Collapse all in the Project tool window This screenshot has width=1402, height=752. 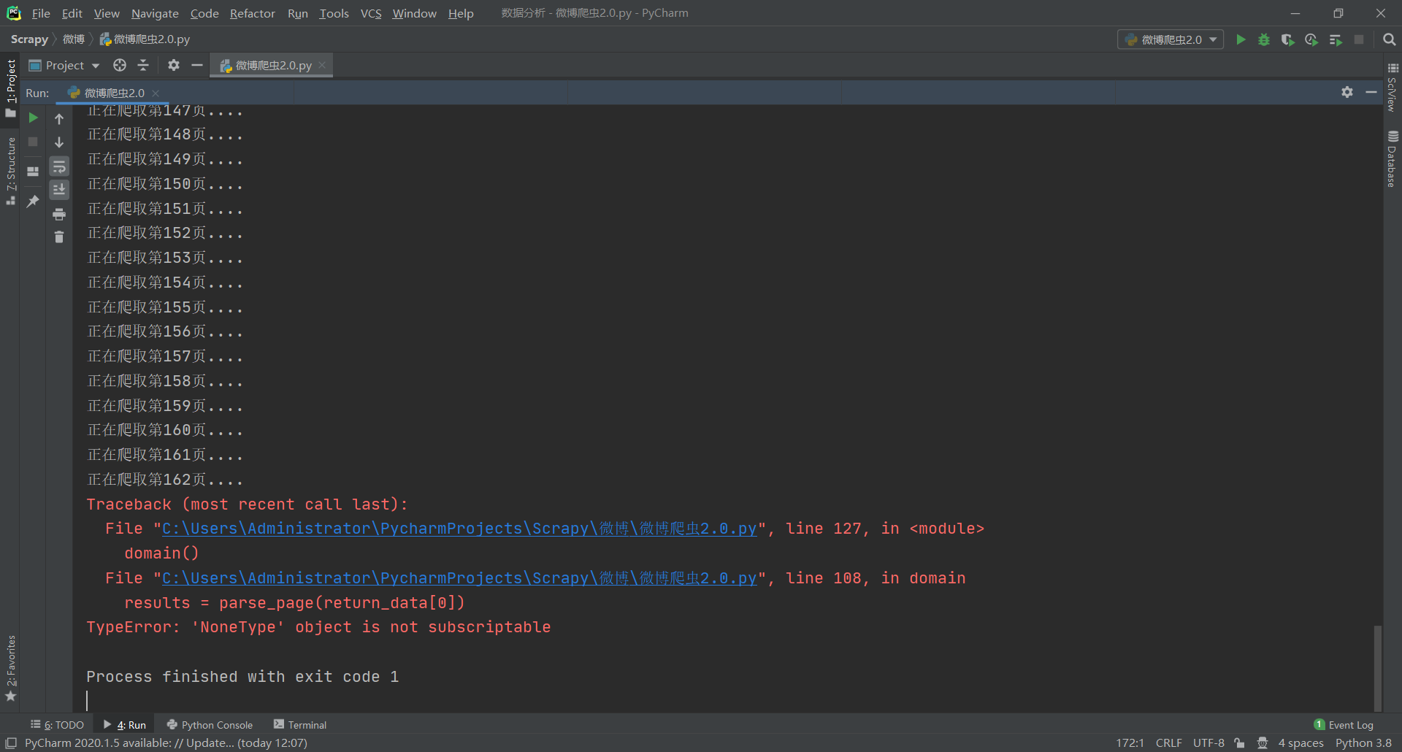[x=143, y=65]
